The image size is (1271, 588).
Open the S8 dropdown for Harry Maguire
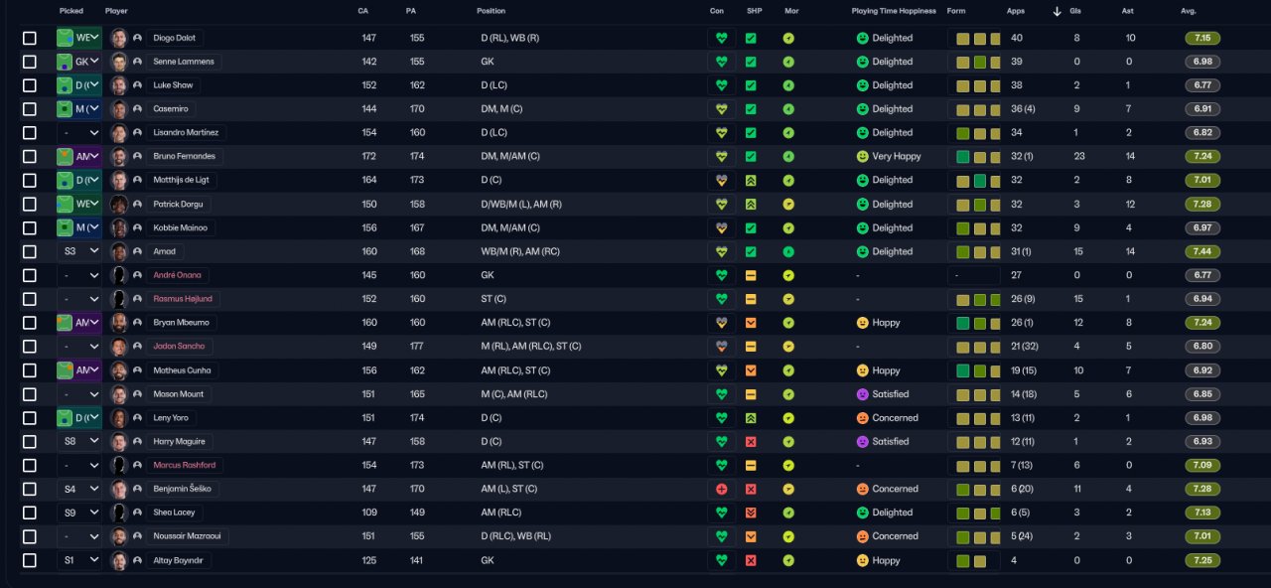78,441
